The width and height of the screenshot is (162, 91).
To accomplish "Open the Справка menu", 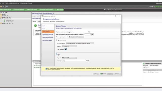I will coord(30,3).
